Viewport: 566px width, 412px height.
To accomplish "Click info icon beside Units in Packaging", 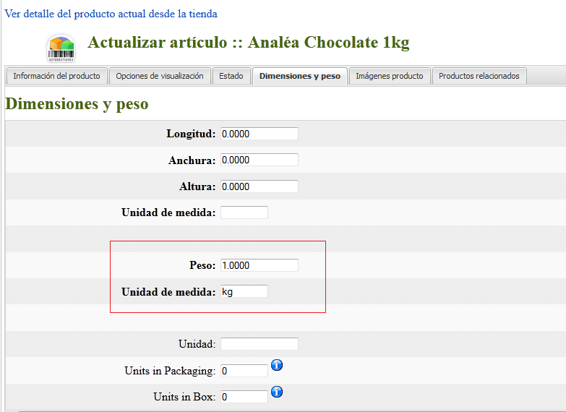I will (x=277, y=365).
